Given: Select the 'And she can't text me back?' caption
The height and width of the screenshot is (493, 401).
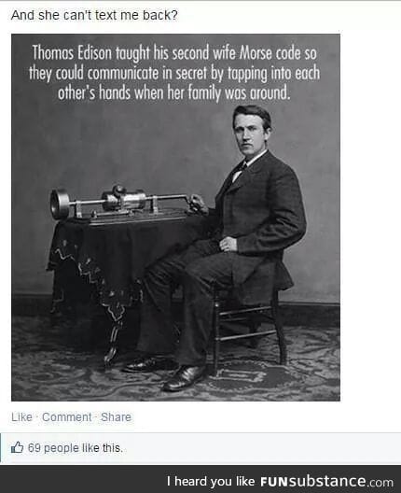Looking at the screenshot, I should (94, 15).
